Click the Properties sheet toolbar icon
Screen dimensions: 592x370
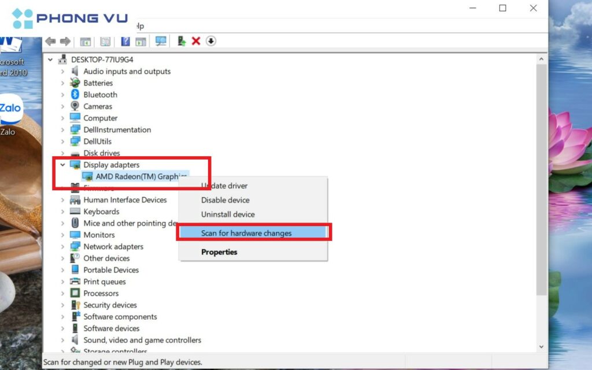point(105,41)
